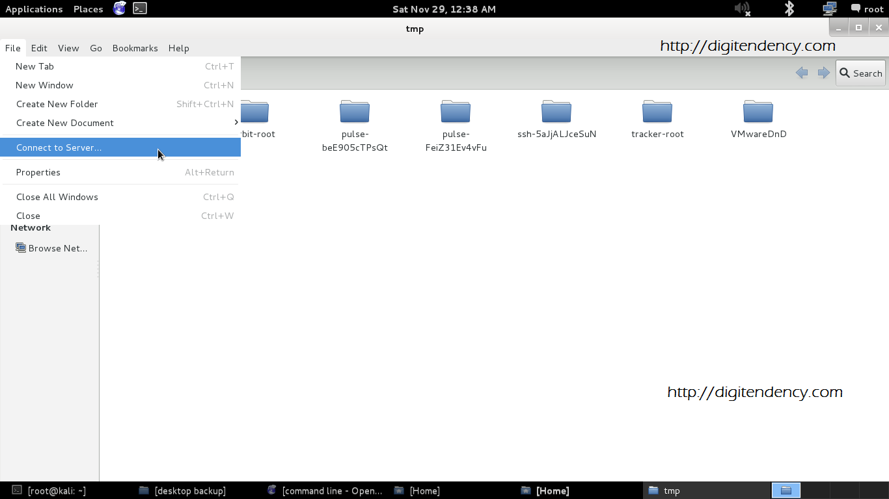The width and height of the screenshot is (889, 499).
Task: Open the View menu
Action: click(x=68, y=48)
